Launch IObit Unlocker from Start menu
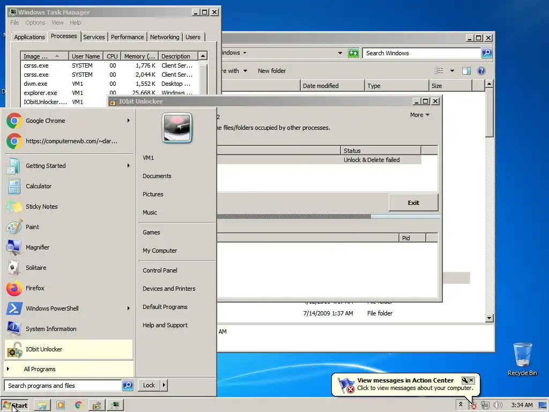 tap(69, 349)
